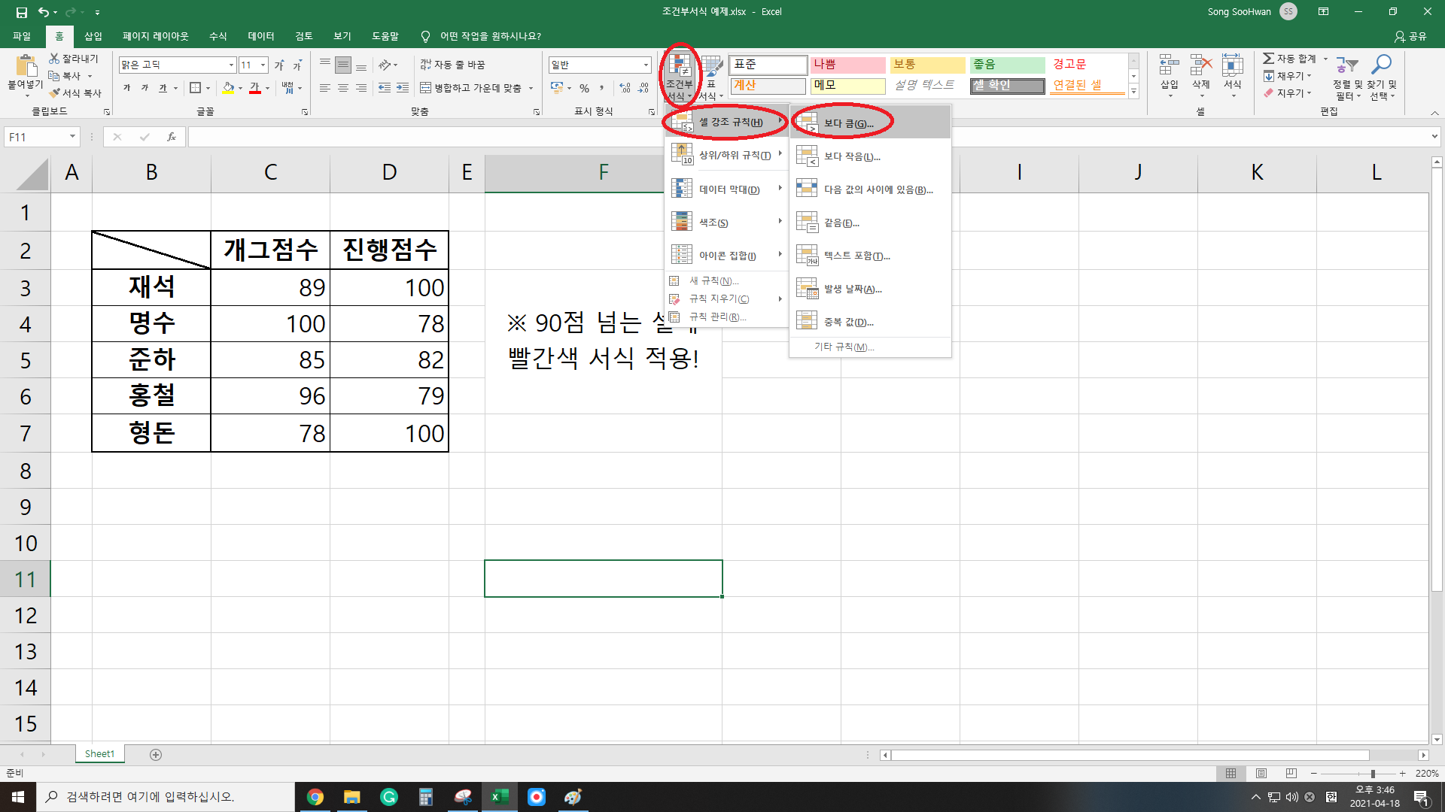This screenshot has height=812, width=1445.
Task: Open the font name dropdown 맑은 고딕
Action: pyautogui.click(x=231, y=65)
